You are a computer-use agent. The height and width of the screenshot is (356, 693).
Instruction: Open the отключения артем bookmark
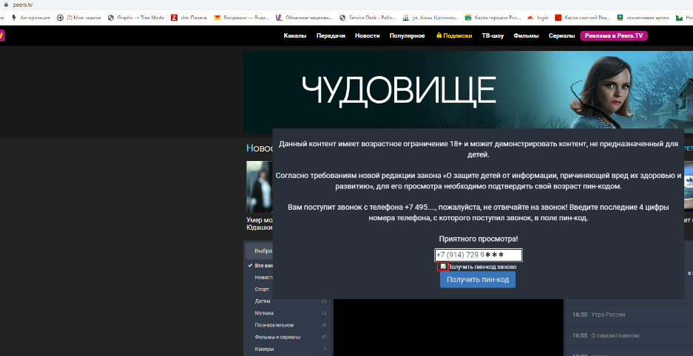643,18
